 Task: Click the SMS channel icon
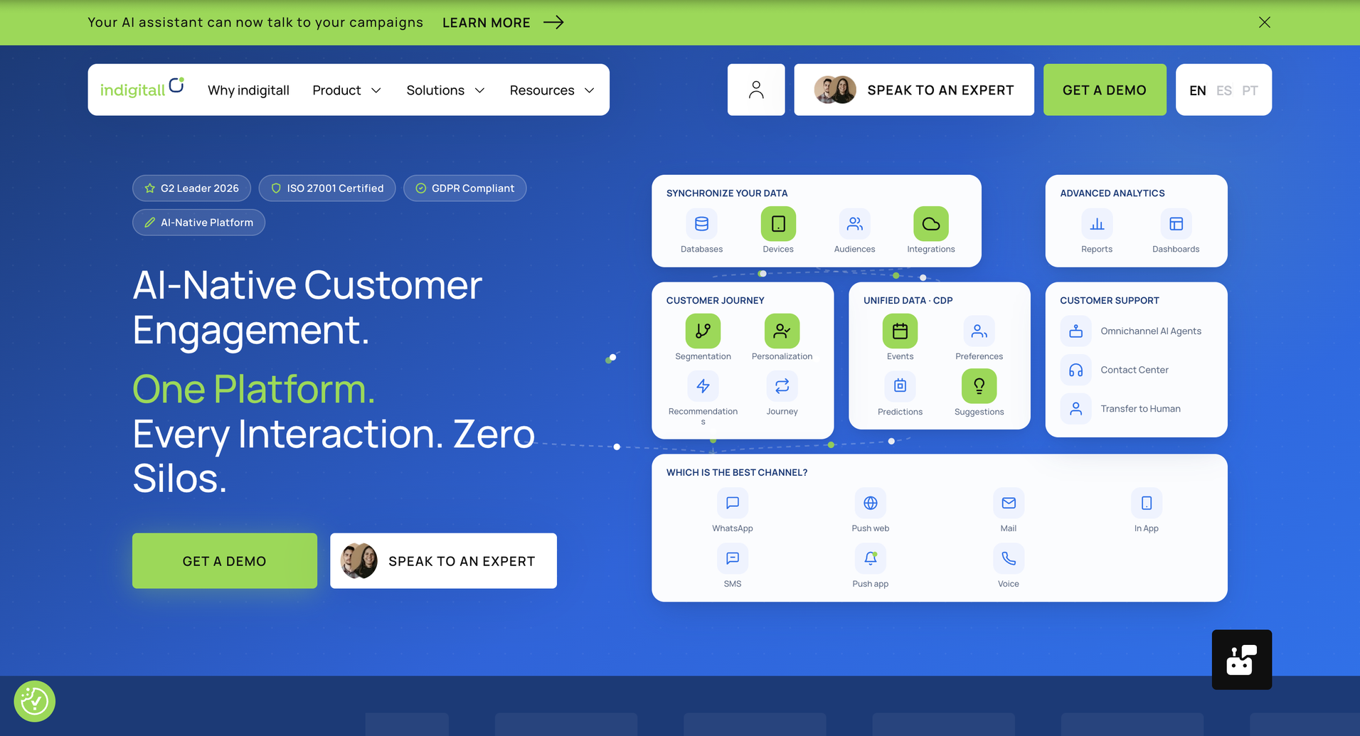coord(732,558)
